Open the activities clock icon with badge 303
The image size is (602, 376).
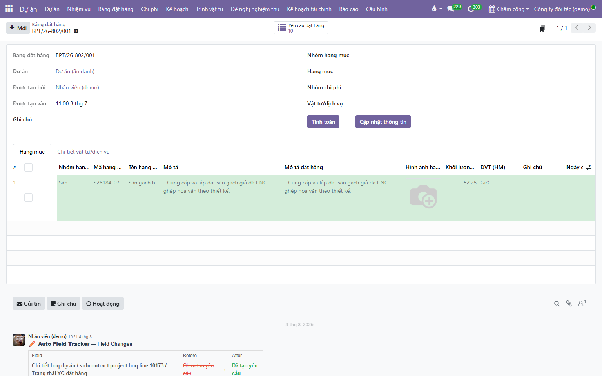click(471, 9)
